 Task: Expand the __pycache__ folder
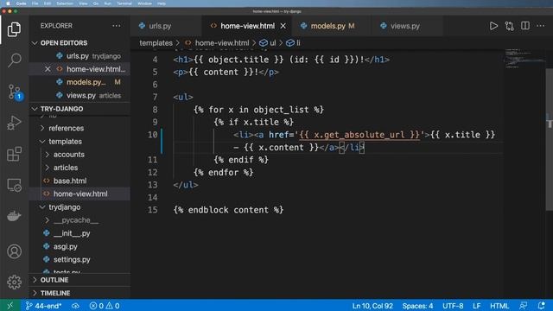pyautogui.click(x=79, y=220)
